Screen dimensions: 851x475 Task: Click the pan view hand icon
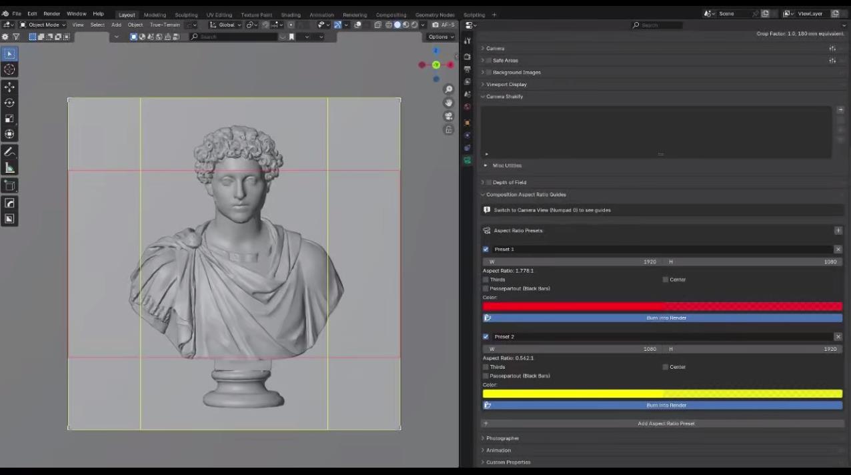(449, 103)
